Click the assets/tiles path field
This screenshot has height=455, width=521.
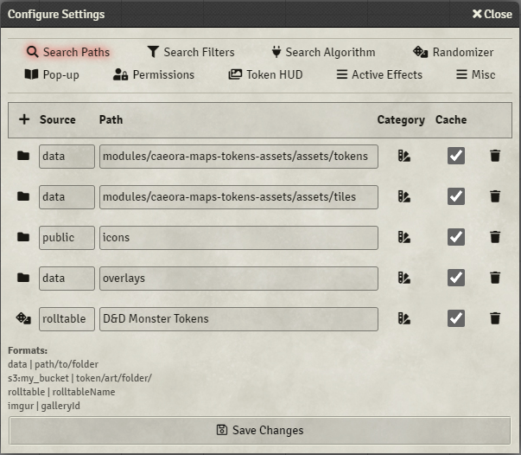tap(238, 197)
